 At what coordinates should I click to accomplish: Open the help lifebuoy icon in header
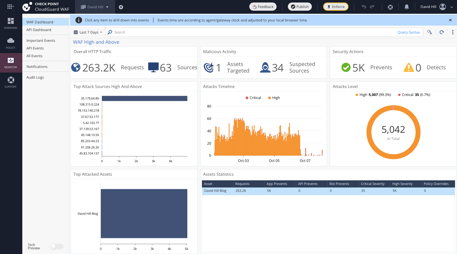pos(390,7)
